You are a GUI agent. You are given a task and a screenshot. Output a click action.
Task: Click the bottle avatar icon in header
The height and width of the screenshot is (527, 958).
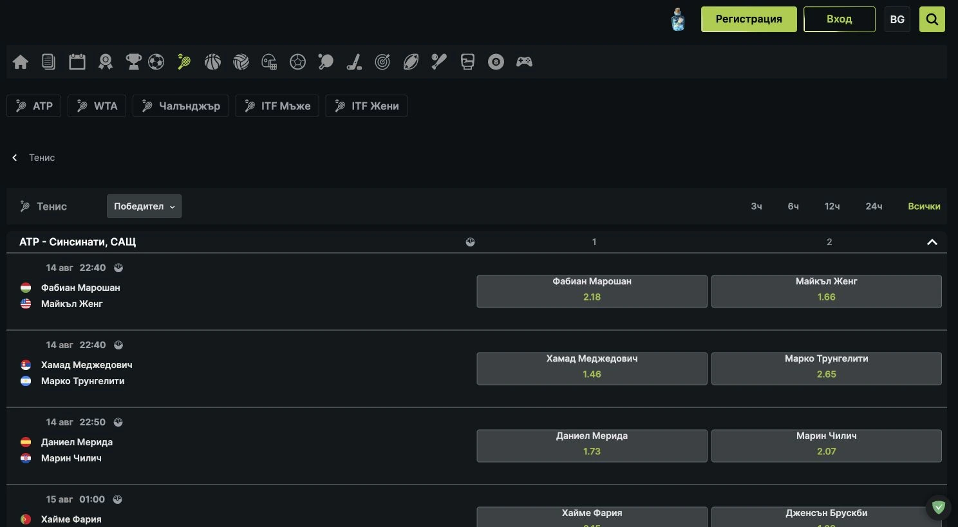point(678,19)
